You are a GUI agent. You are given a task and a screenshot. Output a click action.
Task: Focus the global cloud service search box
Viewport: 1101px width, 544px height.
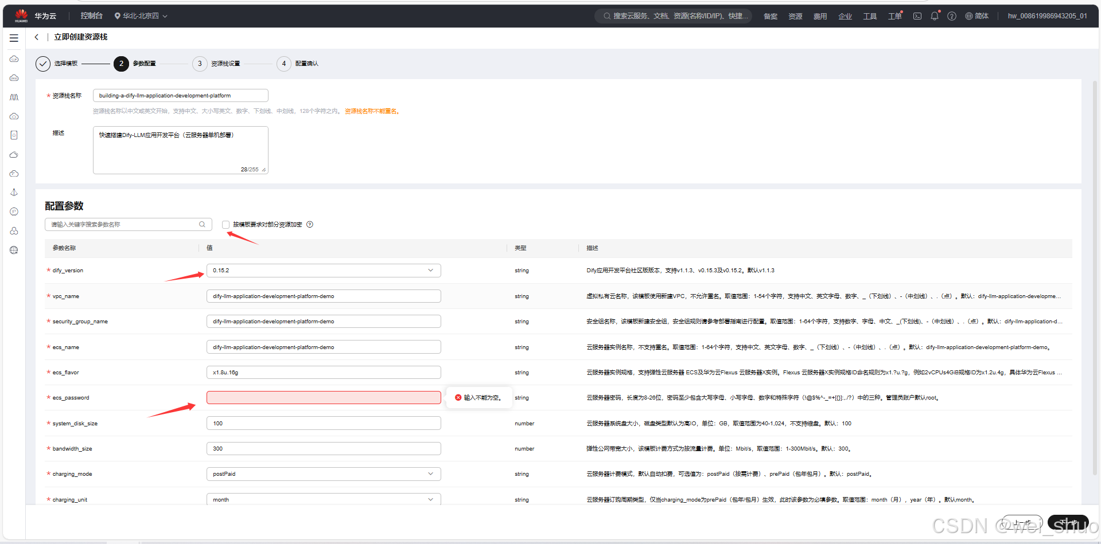coord(674,16)
